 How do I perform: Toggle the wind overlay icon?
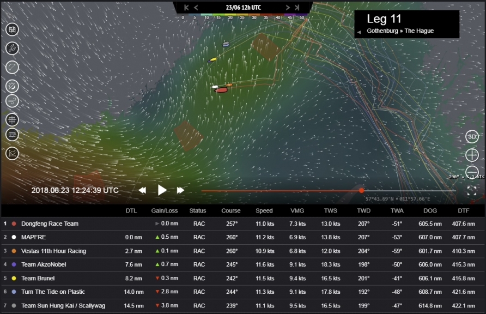pos(12,101)
